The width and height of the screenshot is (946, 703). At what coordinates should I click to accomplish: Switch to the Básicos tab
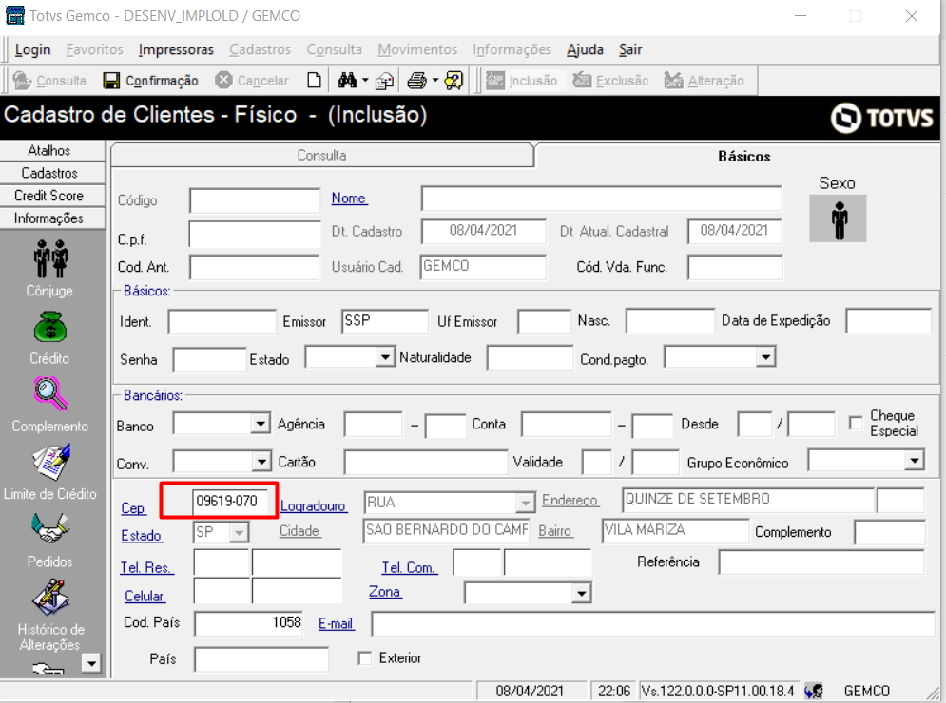coord(744,157)
